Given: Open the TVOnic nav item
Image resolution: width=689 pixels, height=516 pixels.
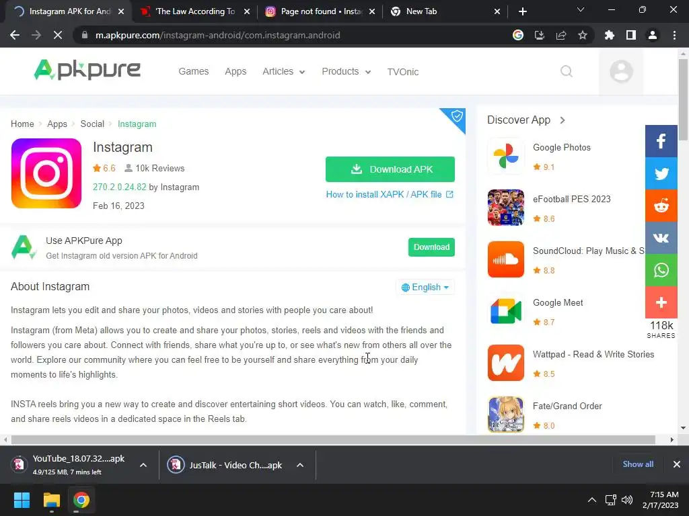Looking at the screenshot, I should click(x=403, y=72).
